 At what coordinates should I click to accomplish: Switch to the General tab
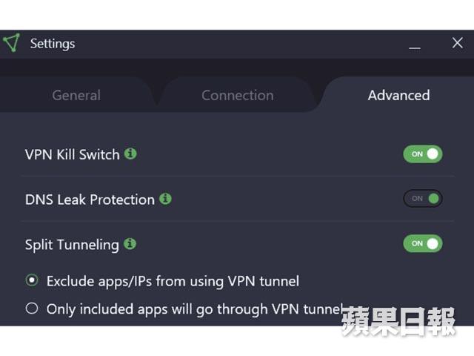point(76,96)
